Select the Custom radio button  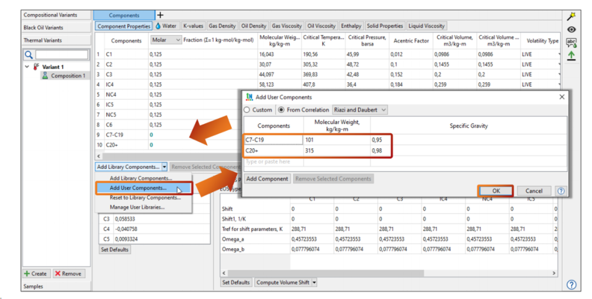point(247,110)
